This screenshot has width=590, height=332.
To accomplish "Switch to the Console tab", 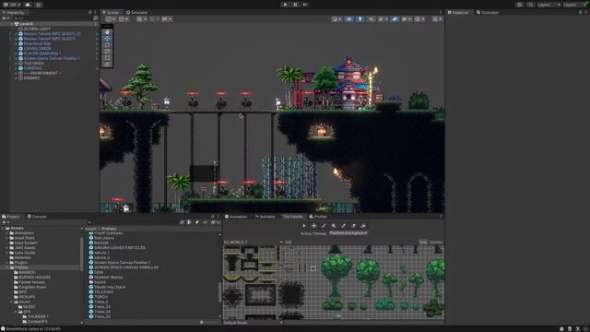I will click(x=37, y=217).
